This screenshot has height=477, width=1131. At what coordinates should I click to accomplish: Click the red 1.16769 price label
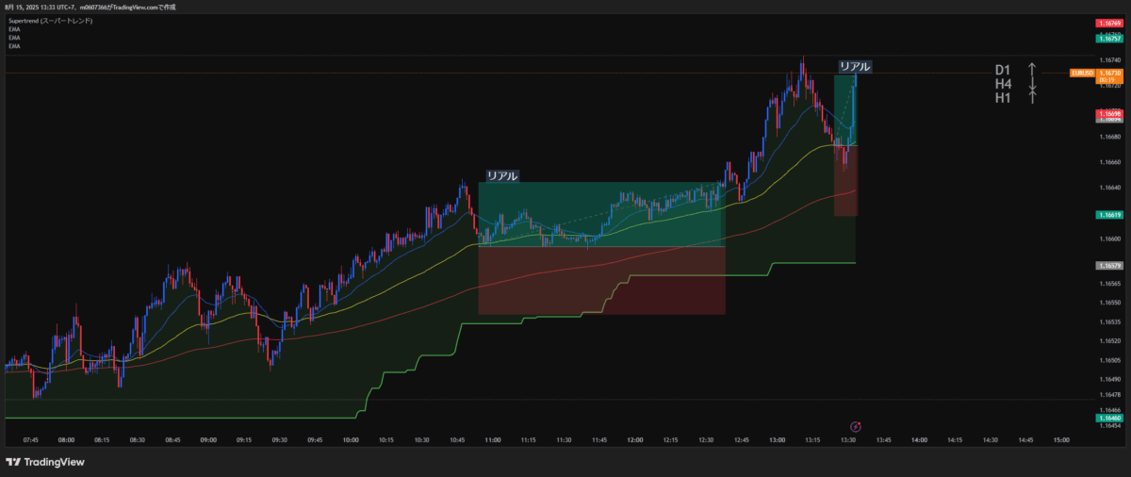[1107, 23]
